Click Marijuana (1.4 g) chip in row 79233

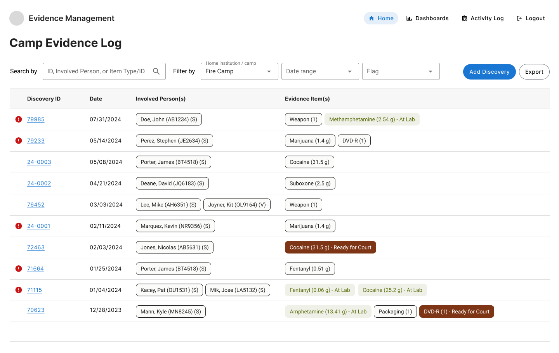(x=310, y=141)
